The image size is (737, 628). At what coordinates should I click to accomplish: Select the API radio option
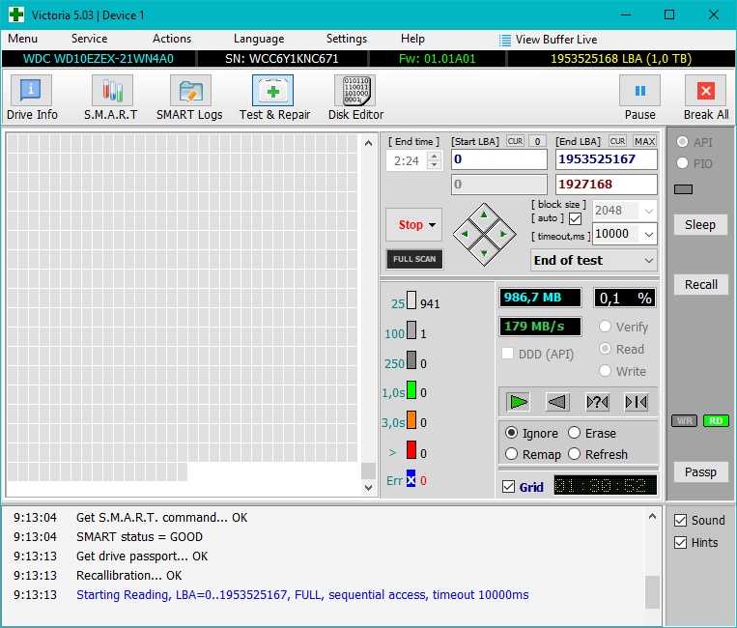[683, 141]
